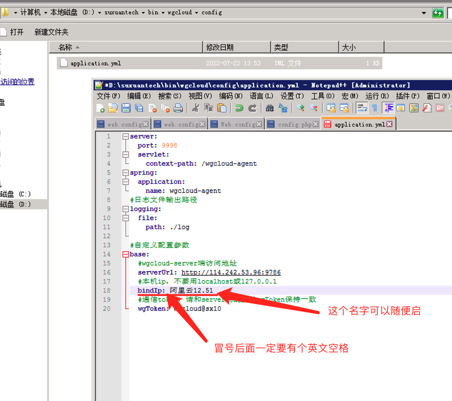Open the 编码 (Encoding) menu
This screenshot has width=452, height=401.
coord(230,96)
